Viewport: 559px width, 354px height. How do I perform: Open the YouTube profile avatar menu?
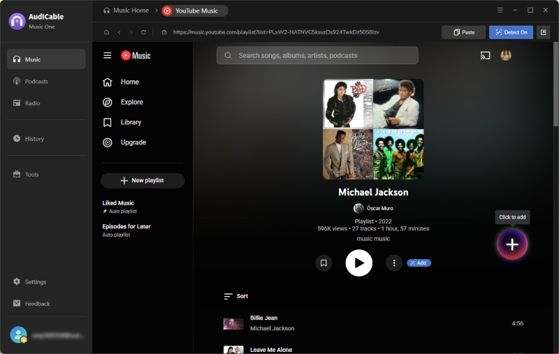505,55
